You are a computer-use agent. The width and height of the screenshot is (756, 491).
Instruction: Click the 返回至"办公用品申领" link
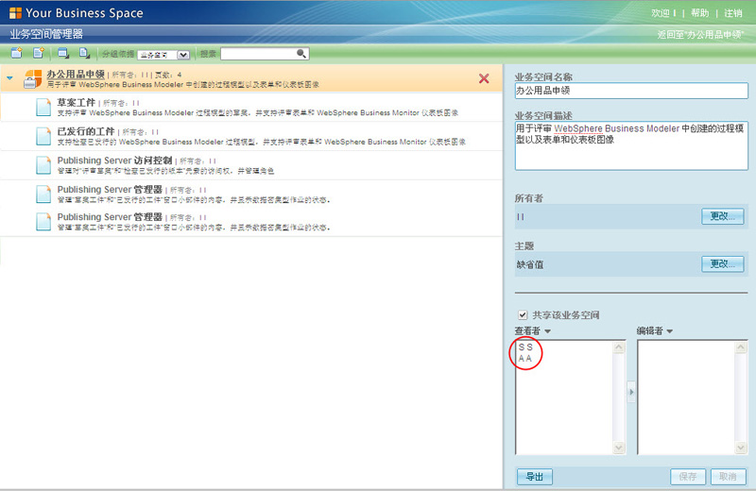(700, 35)
